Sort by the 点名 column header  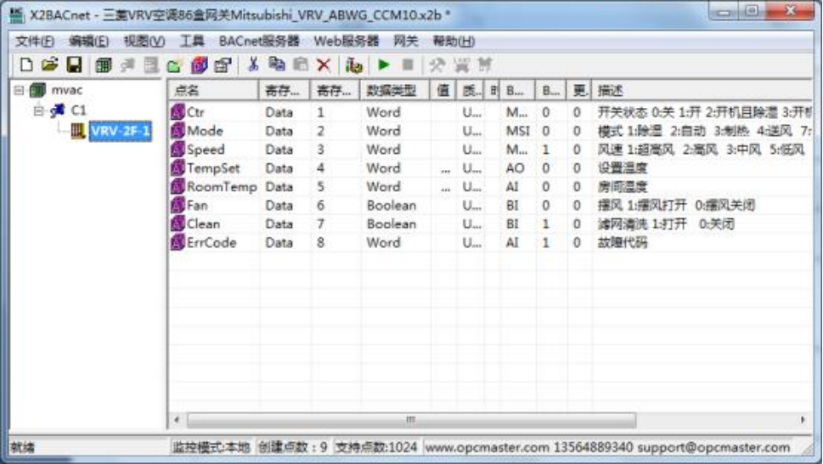(x=213, y=90)
